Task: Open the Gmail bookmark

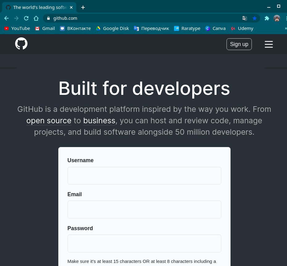Action: tap(45, 28)
